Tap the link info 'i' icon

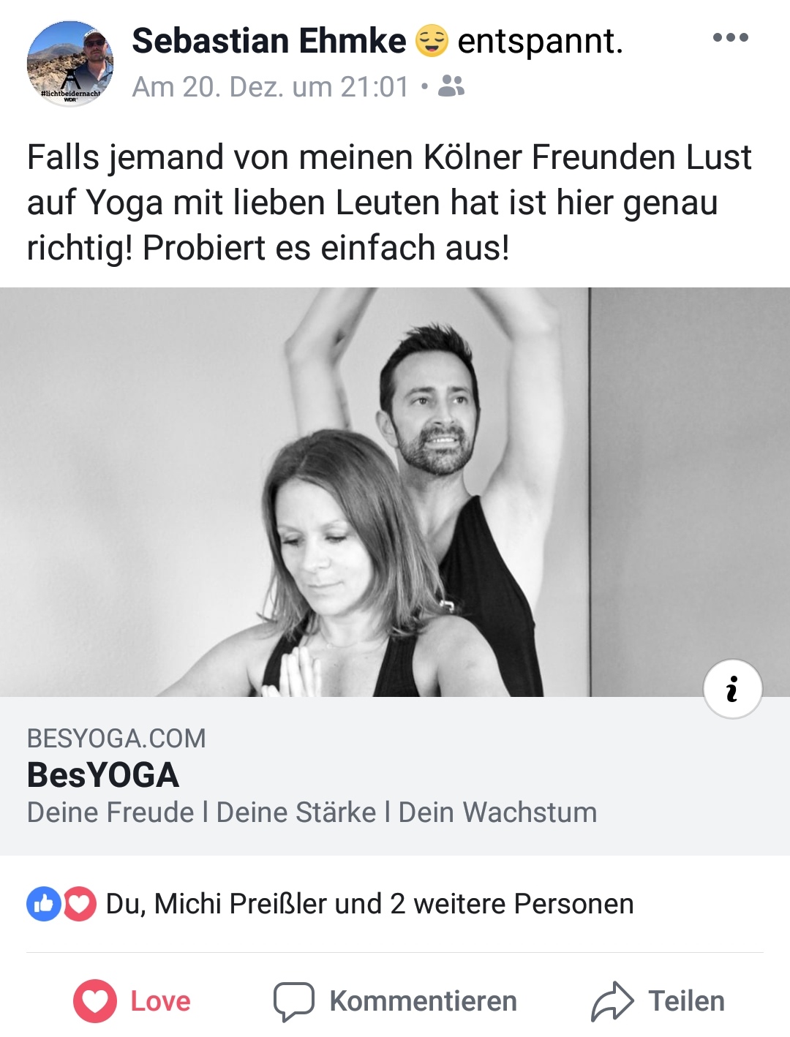732,689
